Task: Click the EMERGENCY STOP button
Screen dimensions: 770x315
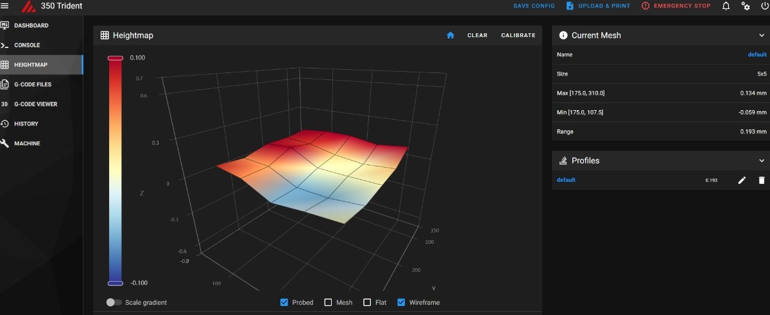Action: point(676,6)
